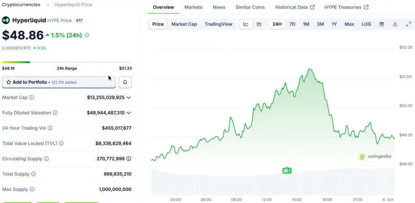Expand the Market Cap value chevron
The width and height of the screenshot is (415, 203).
tap(129, 98)
